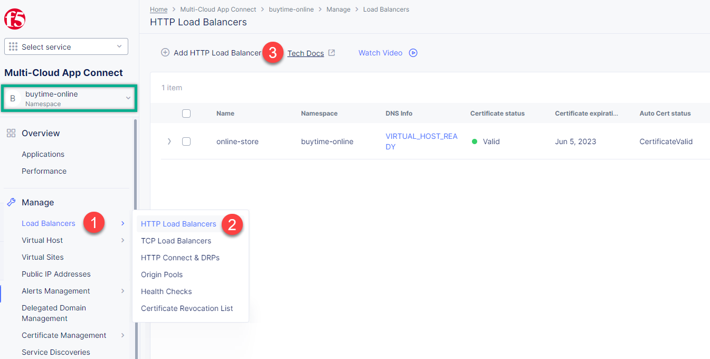Open Virtual Host in the sidebar
710x359 pixels.
(x=42, y=240)
